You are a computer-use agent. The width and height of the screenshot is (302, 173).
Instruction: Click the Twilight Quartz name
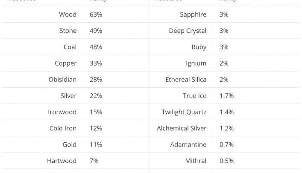click(184, 112)
